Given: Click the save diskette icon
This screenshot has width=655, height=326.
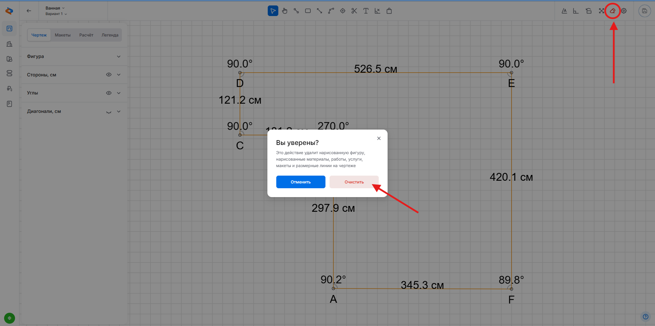Looking at the screenshot, I should click(x=644, y=11).
